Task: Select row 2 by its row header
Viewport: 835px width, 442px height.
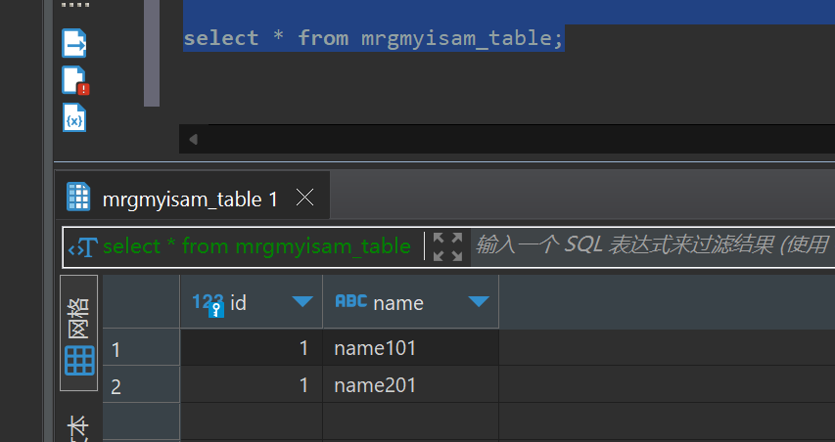Action: click(x=141, y=386)
